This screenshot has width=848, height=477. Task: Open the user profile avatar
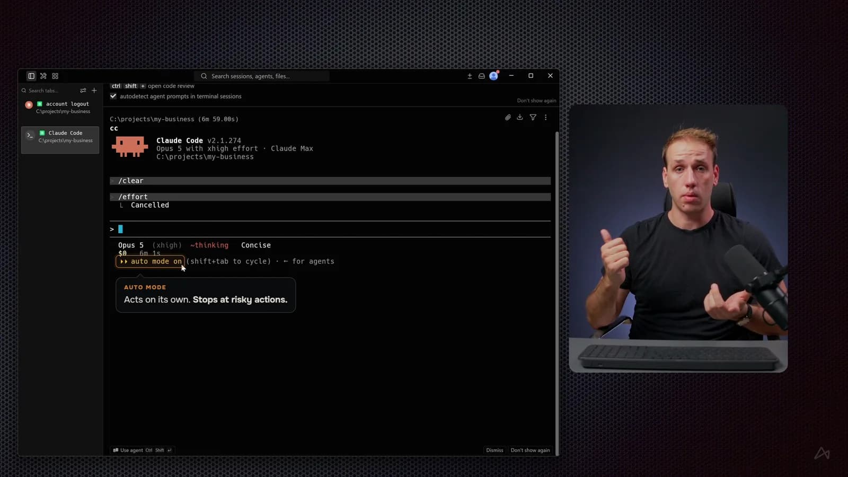tap(493, 76)
